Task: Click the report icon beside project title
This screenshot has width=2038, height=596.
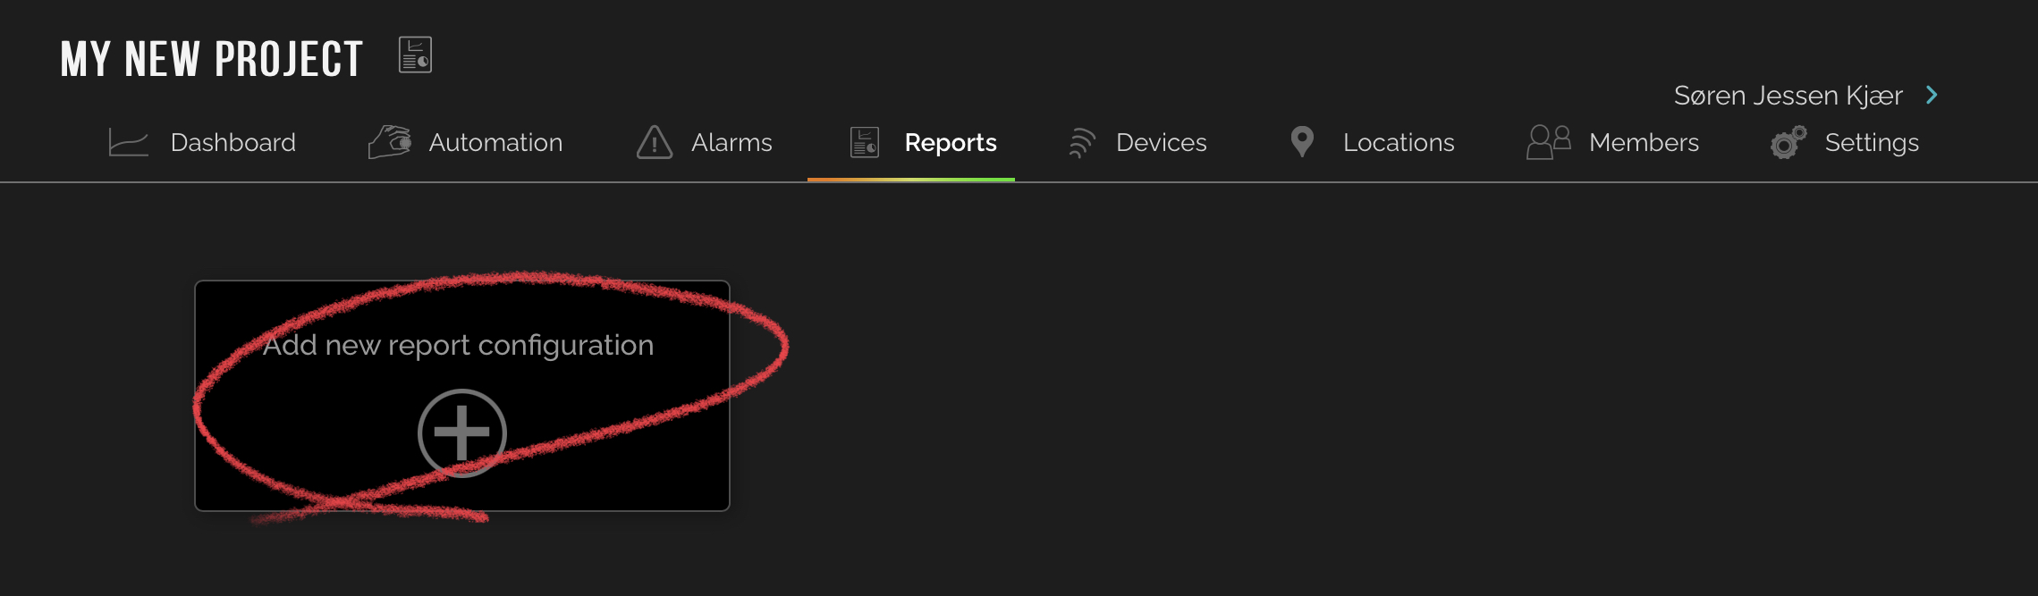Action: pos(415,55)
